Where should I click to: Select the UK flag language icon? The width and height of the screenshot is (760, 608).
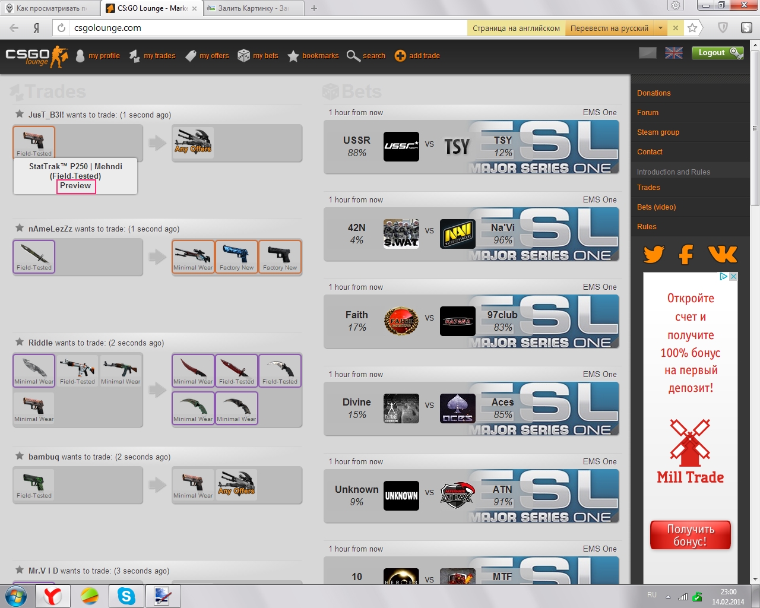(674, 53)
